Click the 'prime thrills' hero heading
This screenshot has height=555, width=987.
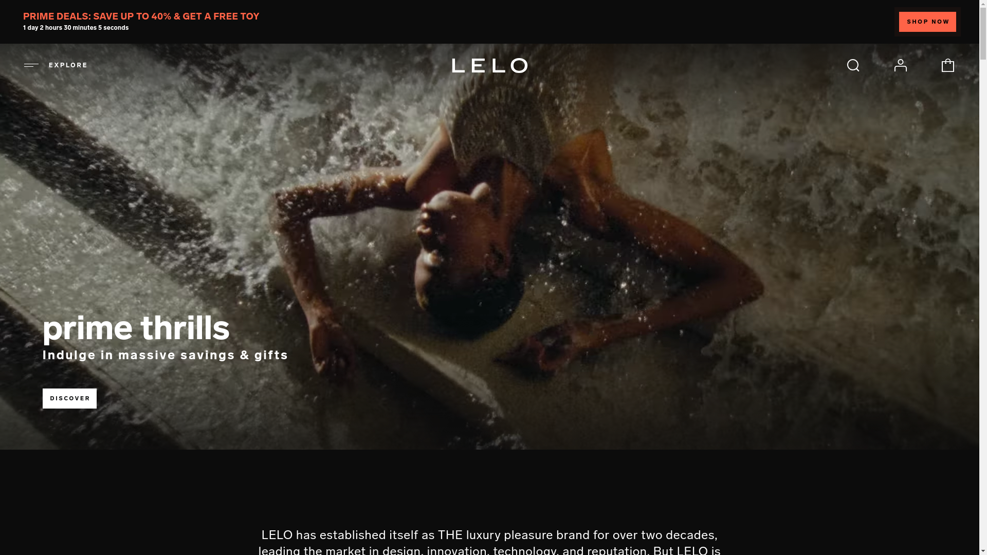136,328
